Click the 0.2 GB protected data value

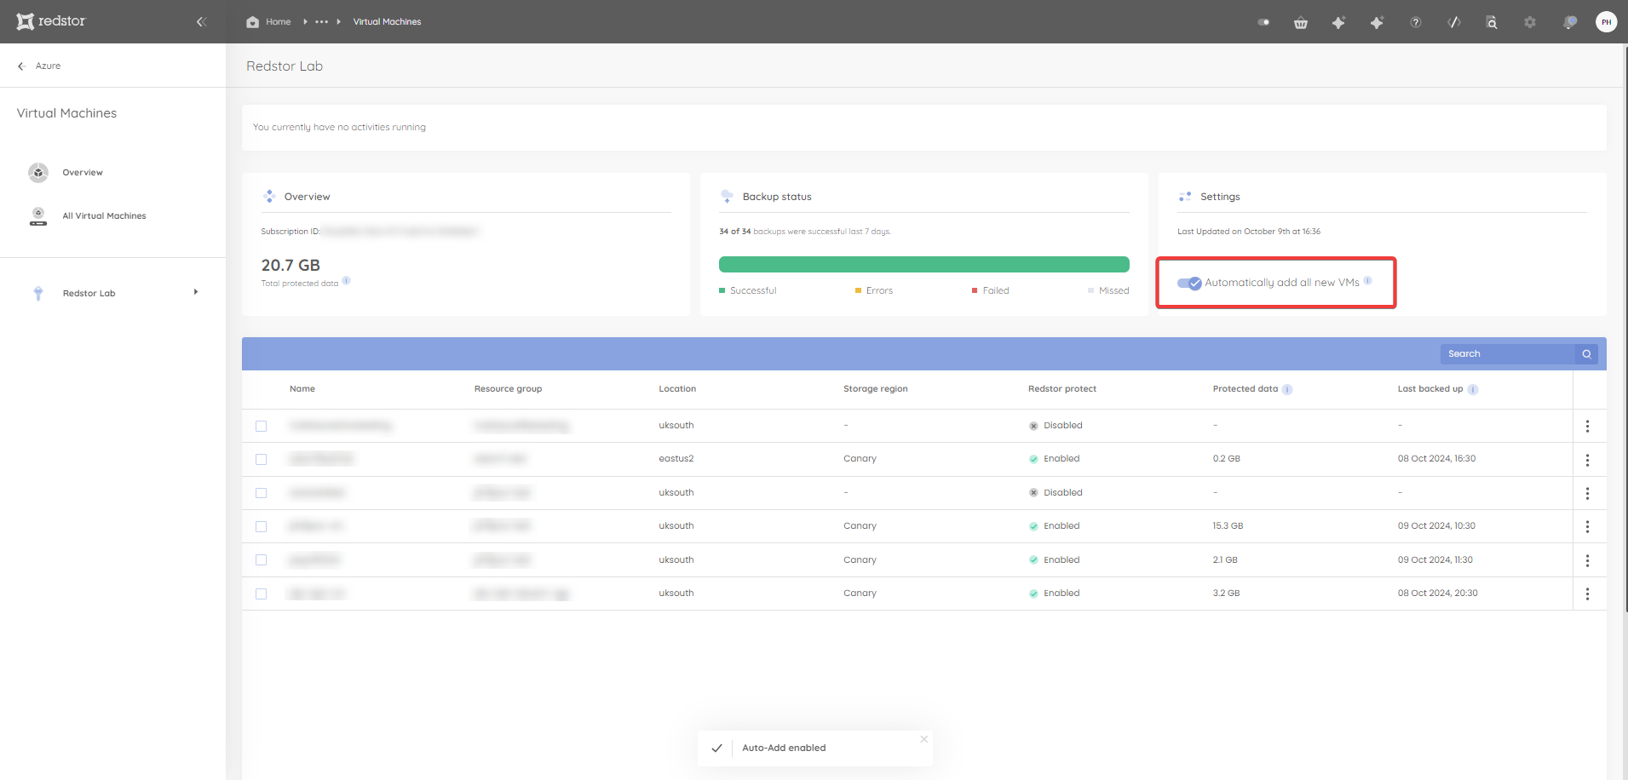1227,459
